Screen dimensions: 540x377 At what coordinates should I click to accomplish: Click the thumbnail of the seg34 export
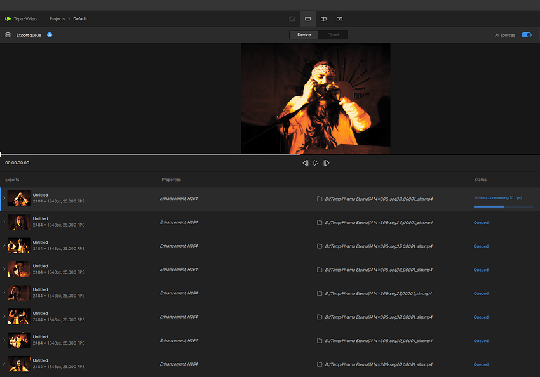(19, 222)
